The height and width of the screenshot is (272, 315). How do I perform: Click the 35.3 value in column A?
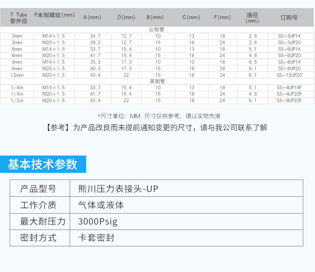[x=95, y=62]
